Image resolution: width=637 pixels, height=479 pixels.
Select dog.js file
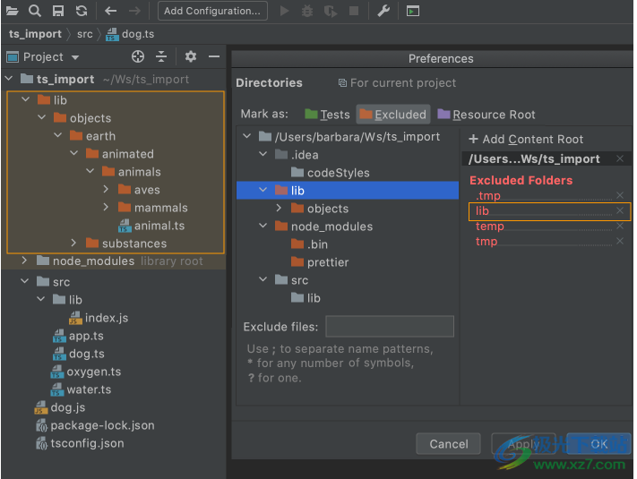click(60, 407)
